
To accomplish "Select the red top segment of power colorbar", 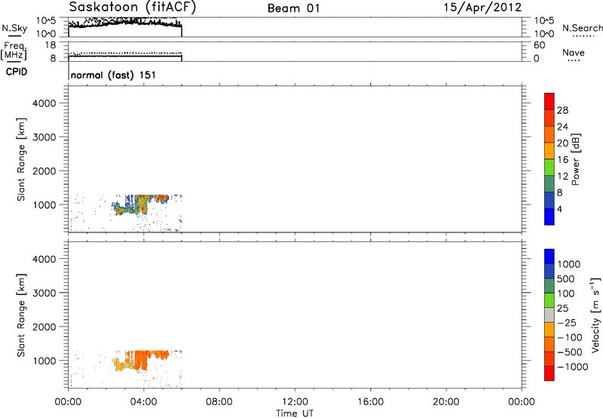I will [549, 101].
